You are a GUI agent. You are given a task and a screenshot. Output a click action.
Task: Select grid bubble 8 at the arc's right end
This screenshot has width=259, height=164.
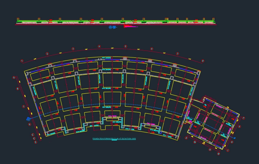[203, 61]
